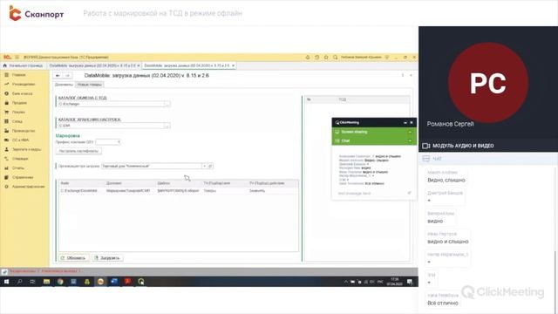Minimize the ClickMeeting floating popup

point(405,122)
